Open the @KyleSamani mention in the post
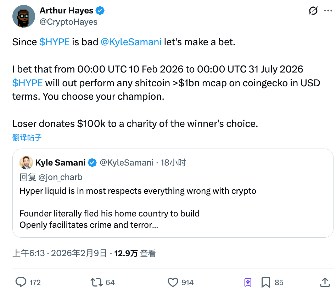Screen dimensions: 336x295 pyautogui.click(x=131, y=42)
